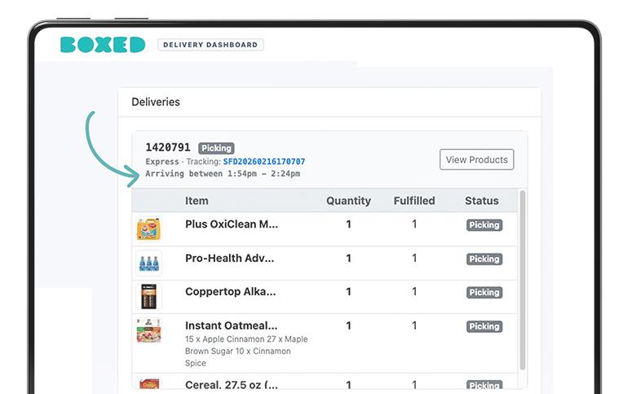623x394 pixels.
Task: Click the Instant Oatmeal flavor description text
Action: (x=246, y=351)
